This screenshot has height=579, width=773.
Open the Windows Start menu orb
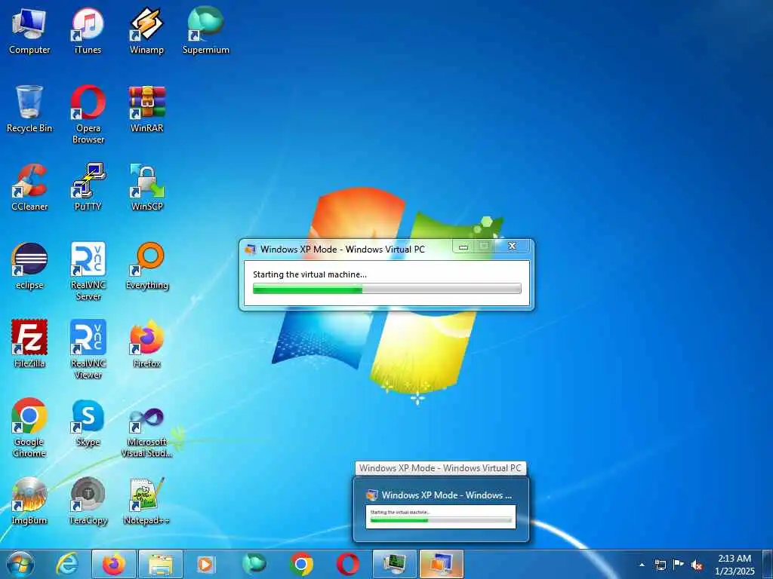click(x=20, y=565)
